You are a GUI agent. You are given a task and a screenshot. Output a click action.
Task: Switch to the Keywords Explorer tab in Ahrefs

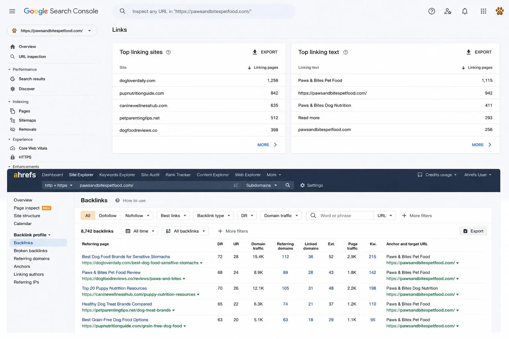pyautogui.click(x=117, y=175)
